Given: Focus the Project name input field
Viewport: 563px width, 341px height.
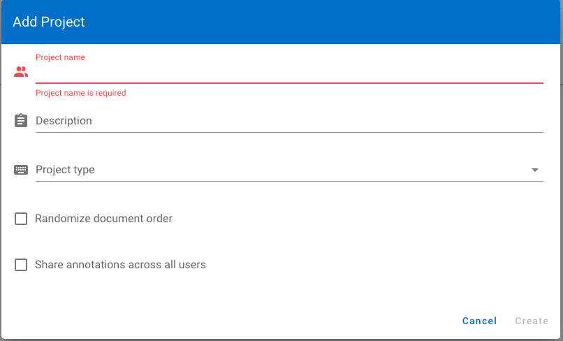Looking at the screenshot, I should pyautogui.click(x=289, y=73).
